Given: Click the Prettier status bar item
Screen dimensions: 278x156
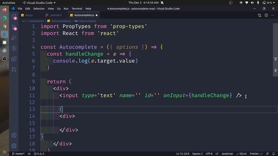Looking at the screenshot, I should tap(256, 154).
